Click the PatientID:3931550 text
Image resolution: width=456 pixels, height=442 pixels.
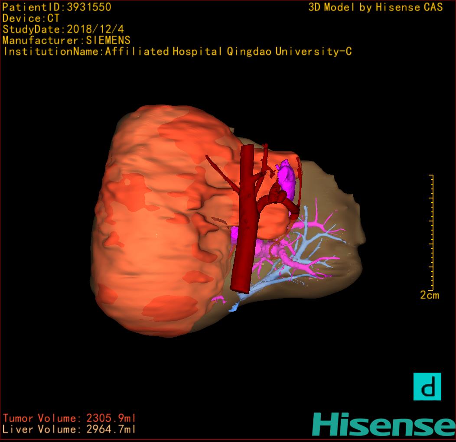coord(57,7)
